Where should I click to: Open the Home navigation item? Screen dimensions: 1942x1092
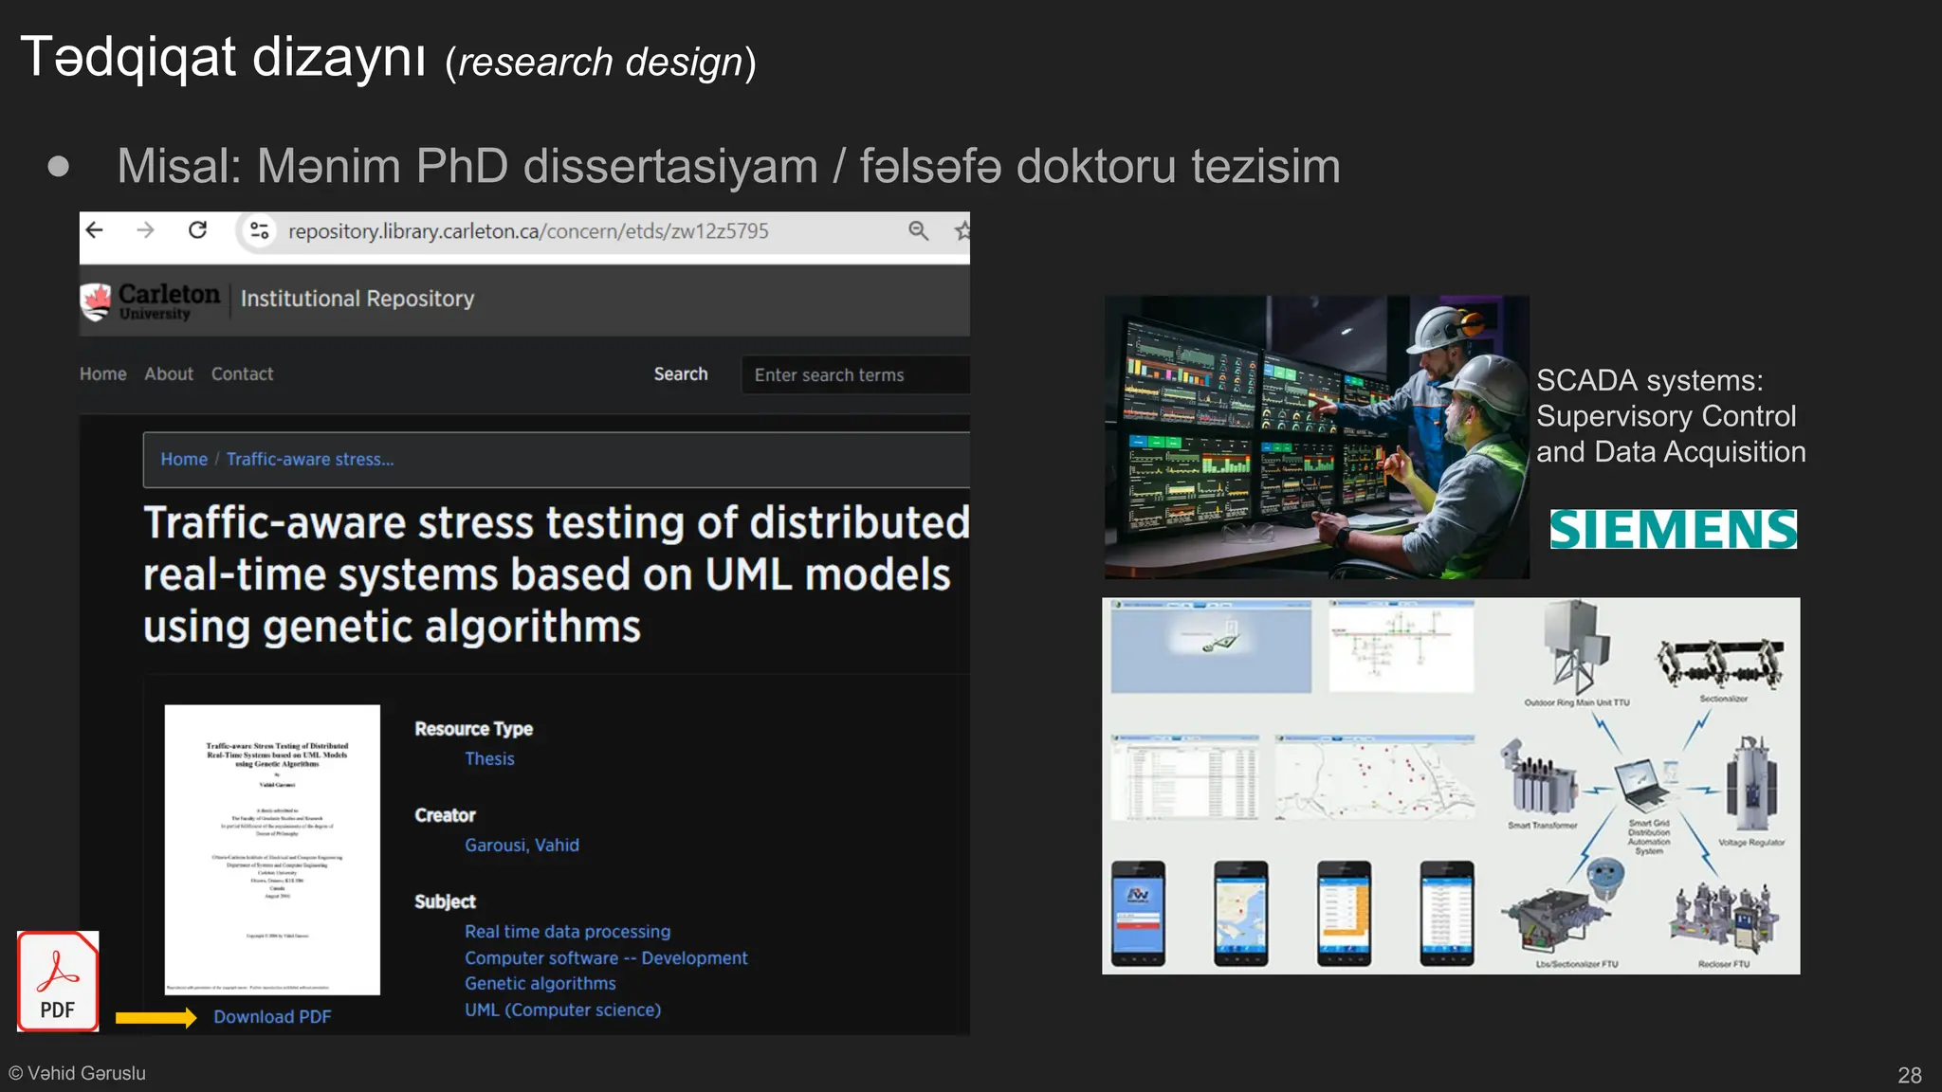coord(103,374)
